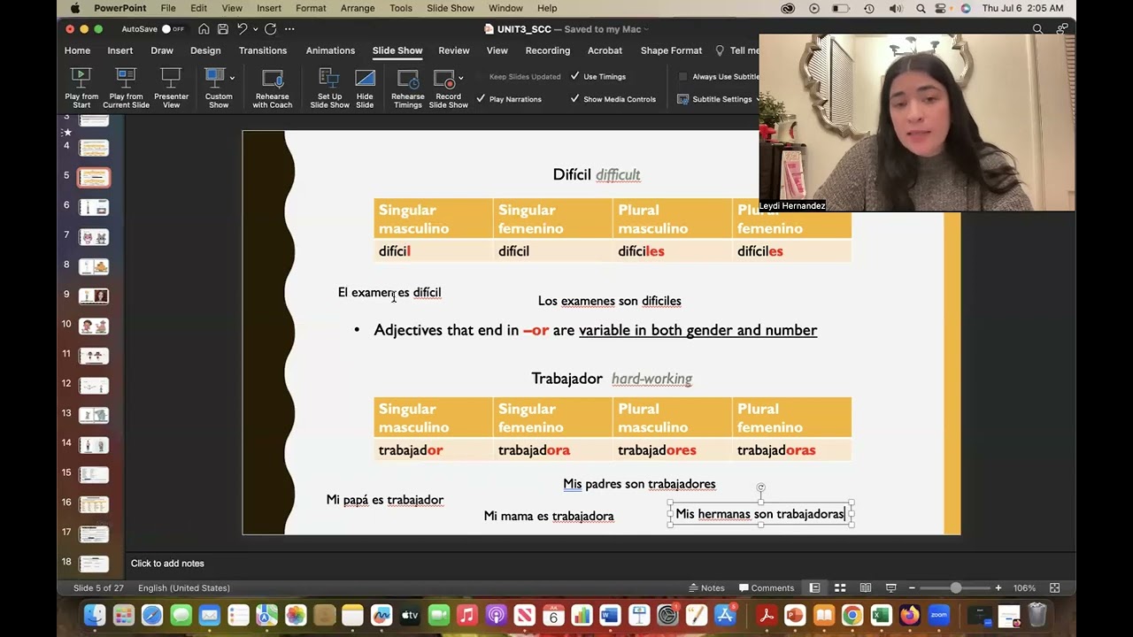Uncheck Play Narrations checkbox
The image size is (1133, 637).
point(481,99)
